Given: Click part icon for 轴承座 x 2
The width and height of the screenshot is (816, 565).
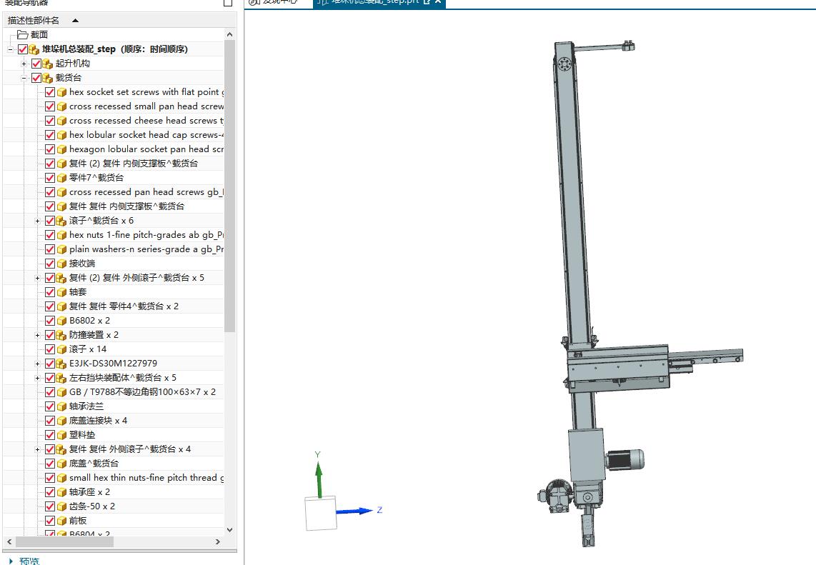Looking at the screenshot, I should pos(61,493).
